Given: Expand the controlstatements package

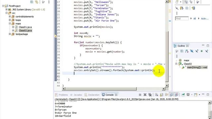Looking at the screenshot, I should (10, 17).
